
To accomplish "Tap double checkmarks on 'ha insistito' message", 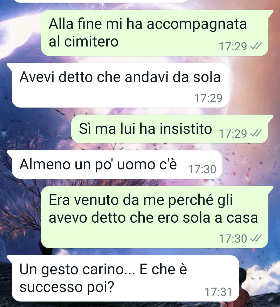I will click(256, 134).
